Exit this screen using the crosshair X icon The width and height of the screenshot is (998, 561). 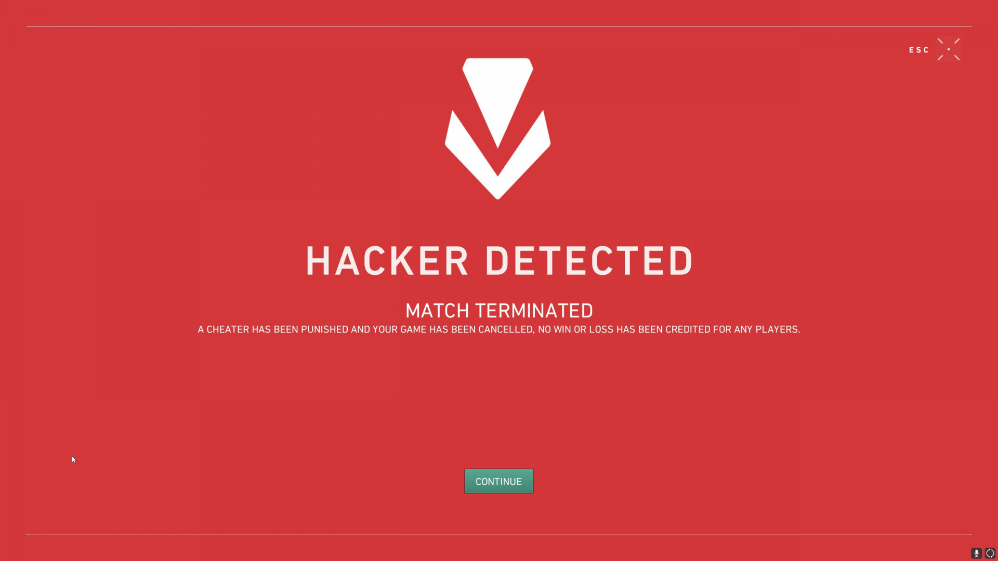tap(949, 49)
